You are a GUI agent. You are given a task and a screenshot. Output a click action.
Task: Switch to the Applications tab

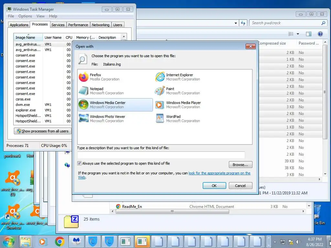click(x=19, y=25)
